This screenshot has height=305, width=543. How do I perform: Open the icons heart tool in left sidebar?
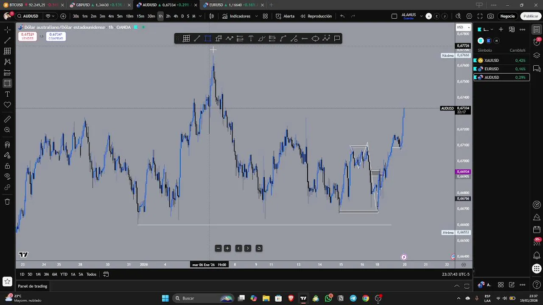(x=7, y=105)
